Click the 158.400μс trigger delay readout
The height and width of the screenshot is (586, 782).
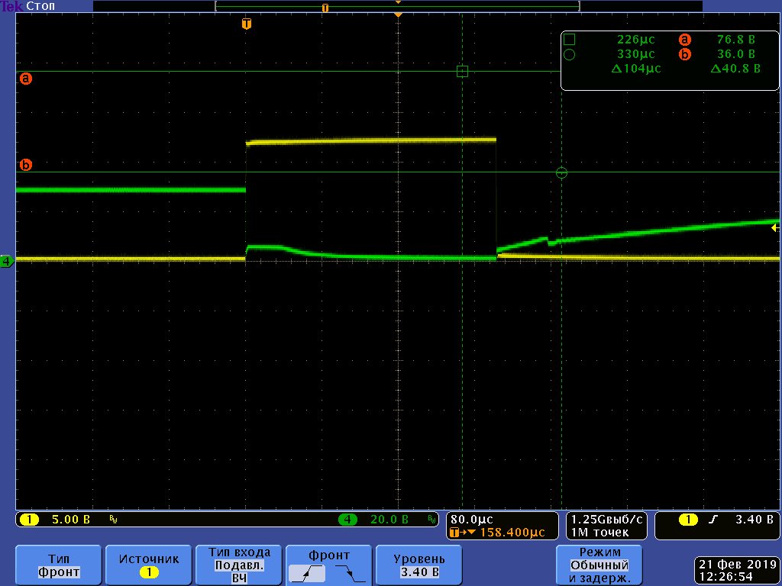click(x=512, y=532)
